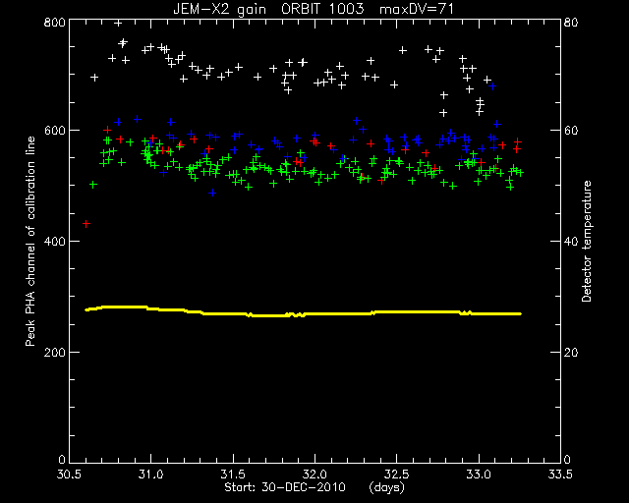This screenshot has width=629, height=503.
Task: Select the ORBIT 1003 label in title
Action: (322, 9)
